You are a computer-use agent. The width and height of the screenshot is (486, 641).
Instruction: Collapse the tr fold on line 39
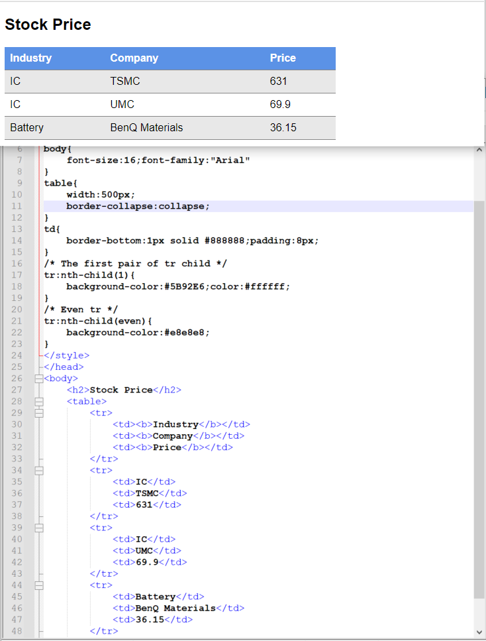pos(39,528)
